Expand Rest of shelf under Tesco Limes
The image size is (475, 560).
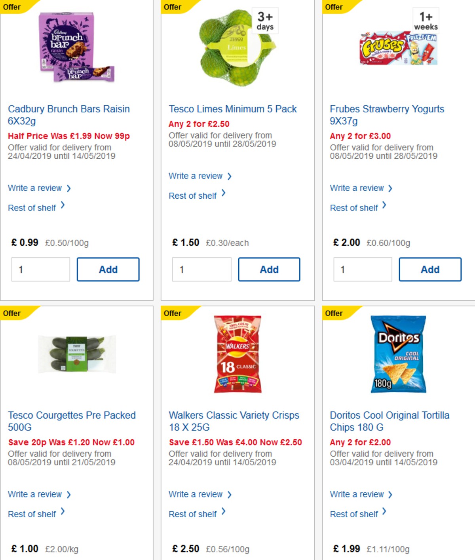click(x=192, y=196)
